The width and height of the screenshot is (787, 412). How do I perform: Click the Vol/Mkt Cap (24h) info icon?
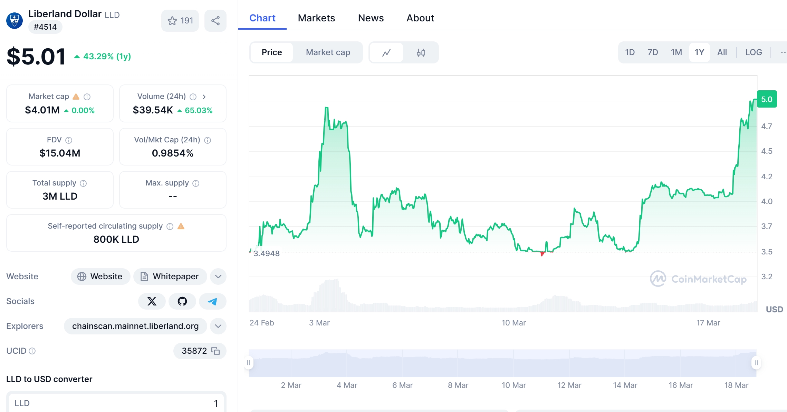[x=208, y=140]
